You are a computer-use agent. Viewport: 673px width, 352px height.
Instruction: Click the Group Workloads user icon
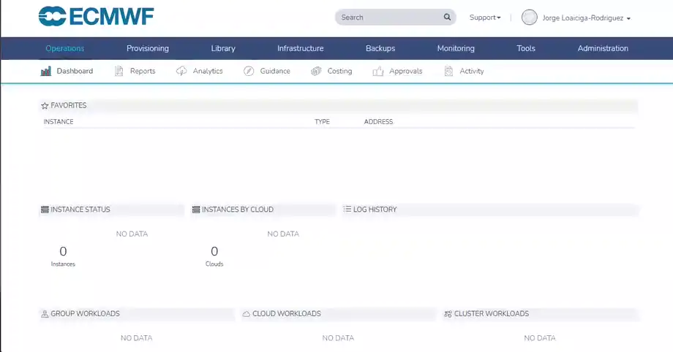(x=45, y=314)
